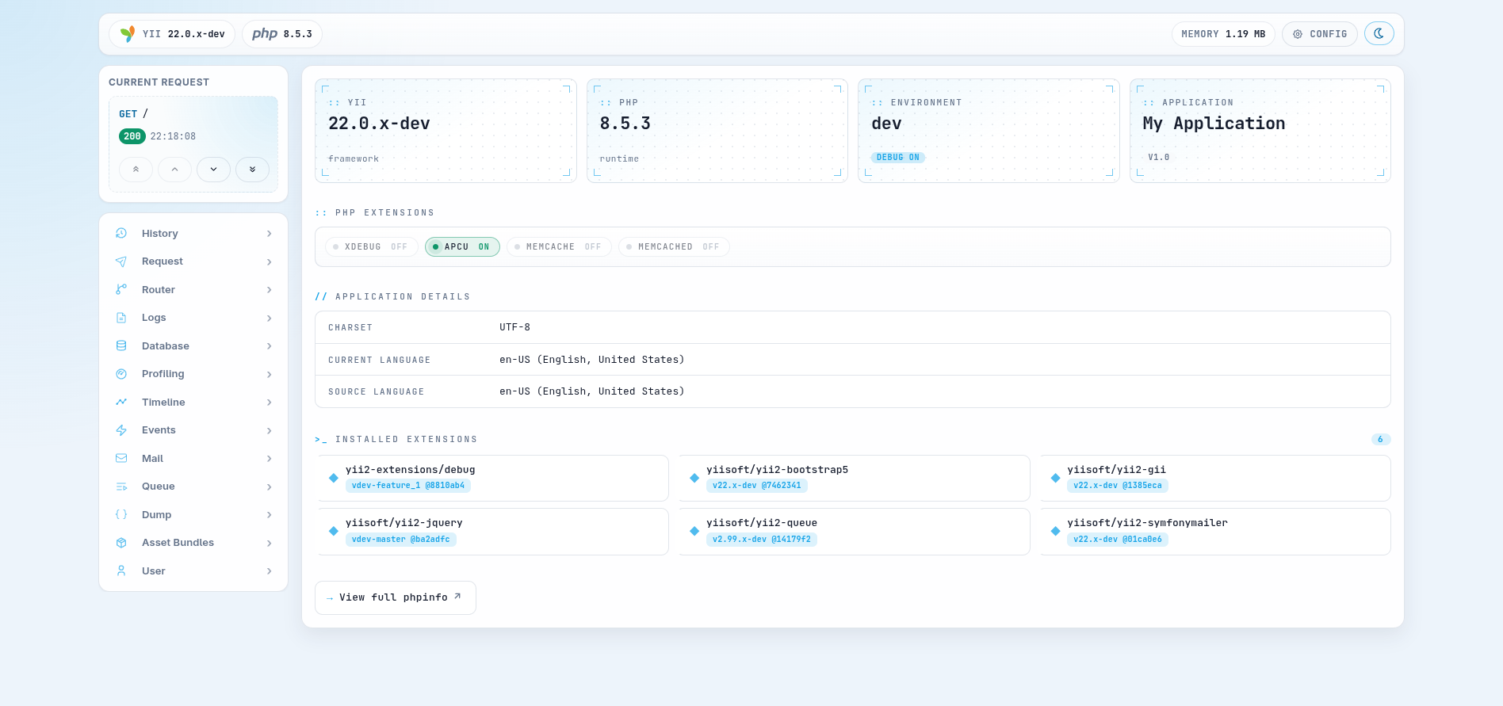This screenshot has height=706, width=1503.
Task: Click the DEBUG ON badge
Action: pyautogui.click(x=898, y=158)
